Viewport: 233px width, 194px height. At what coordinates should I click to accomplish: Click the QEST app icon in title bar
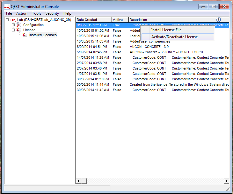click(7, 7)
